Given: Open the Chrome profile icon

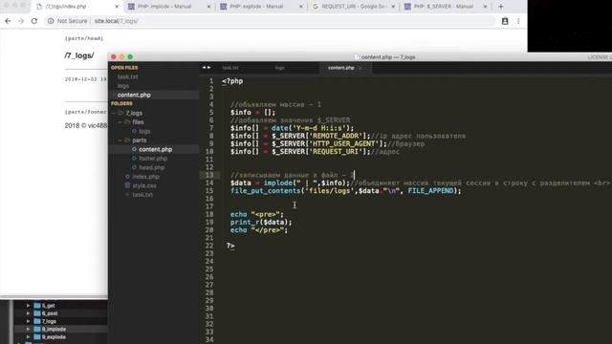Looking at the screenshot, I should pyautogui.click(x=505, y=21).
